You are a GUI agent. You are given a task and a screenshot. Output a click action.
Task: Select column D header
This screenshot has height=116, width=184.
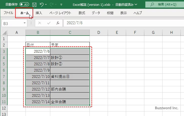click(x=99, y=33)
